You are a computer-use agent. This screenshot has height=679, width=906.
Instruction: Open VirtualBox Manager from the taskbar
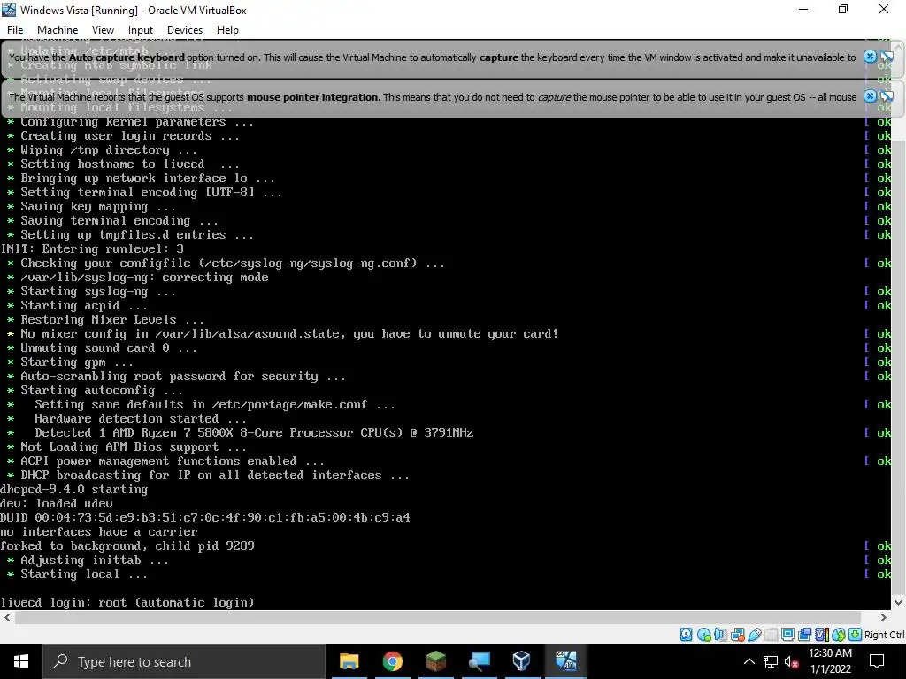coord(522,661)
